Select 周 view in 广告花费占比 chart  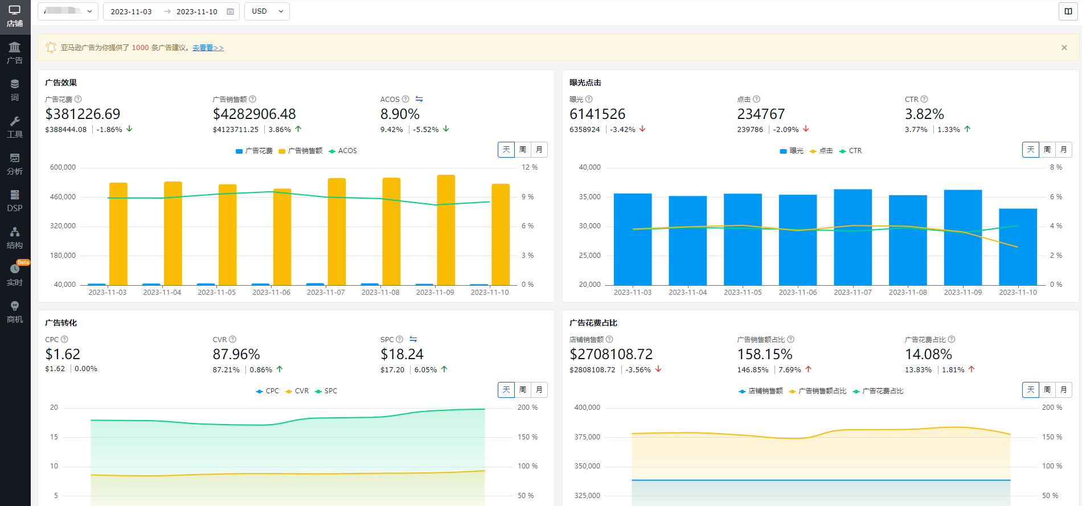pyautogui.click(x=1047, y=390)
